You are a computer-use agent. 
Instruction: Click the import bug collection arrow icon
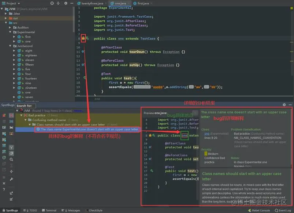[x=11, y=199]
